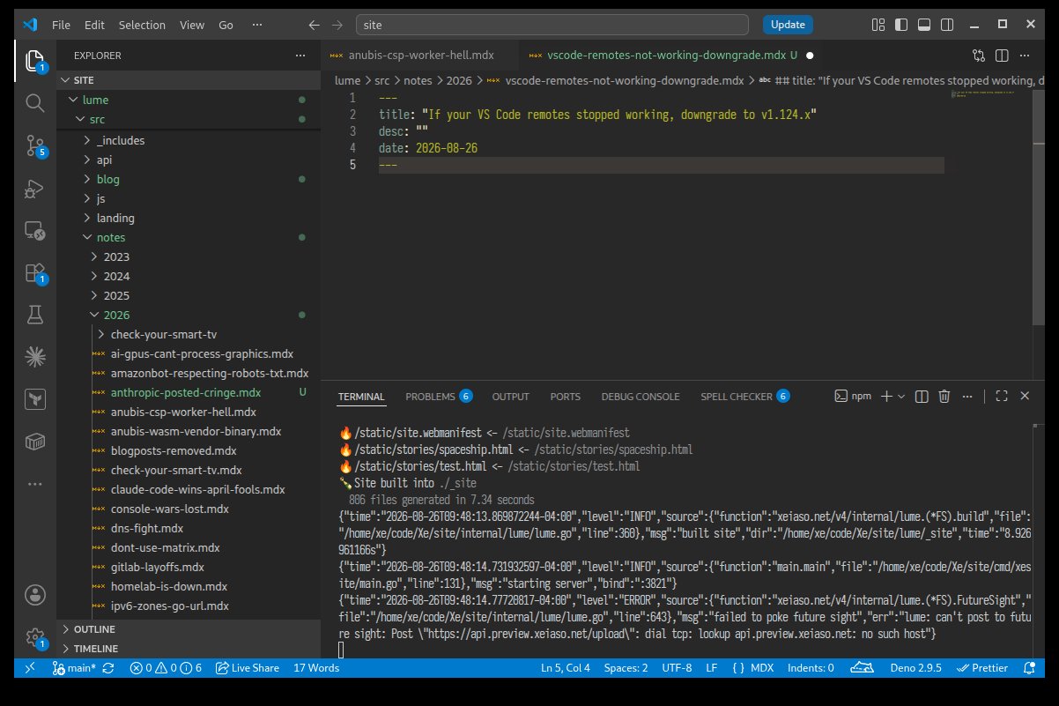Image resolution: width=1059 pixels, height=706 pixels.
Task: Toggle primary side bar visibility
Action: pos(901,25)
